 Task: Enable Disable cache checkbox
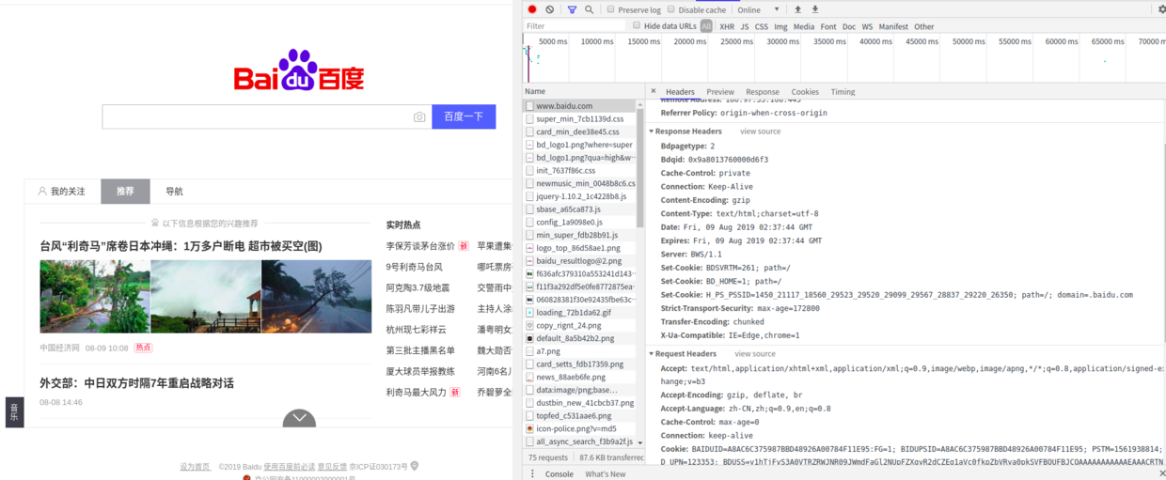(671, 9)
